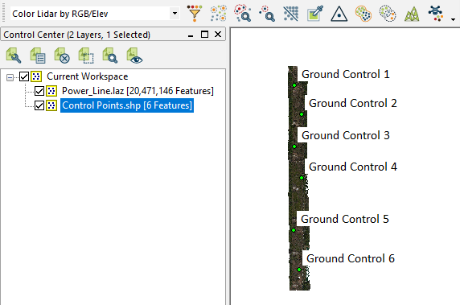
Task: Click the single red-circled point magnifier icon
Action: click(x=267, y=14)
